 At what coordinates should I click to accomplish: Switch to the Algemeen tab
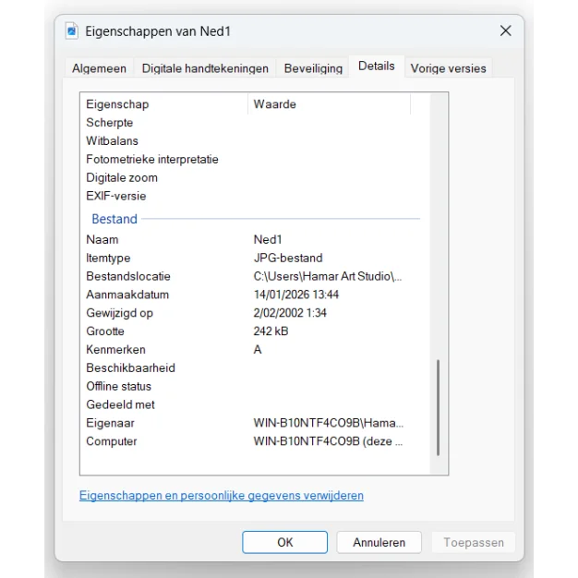point(101,68)
